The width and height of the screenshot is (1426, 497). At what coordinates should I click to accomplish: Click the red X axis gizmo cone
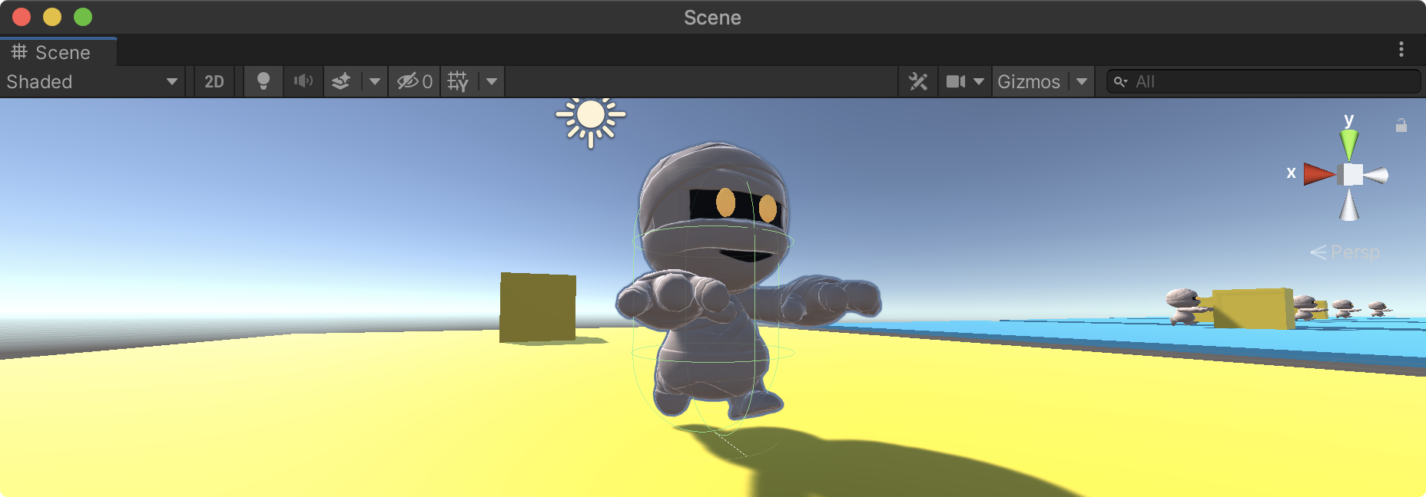pyautogui.click(x=1318, y=174)
